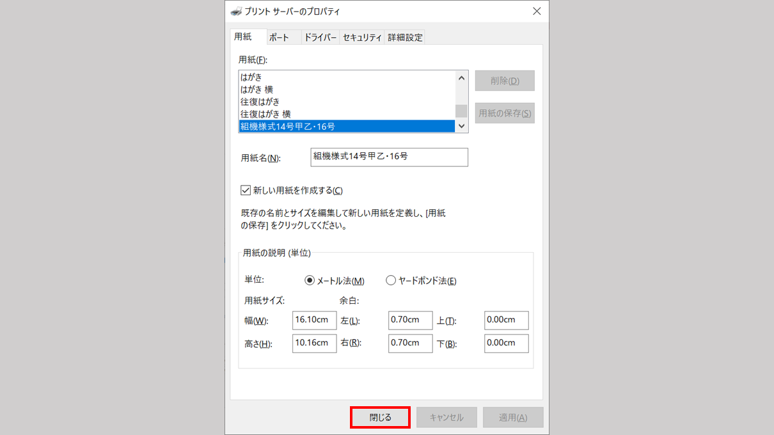This screenshot has height=435, width=774.
Task: Open the ドライバー tab
Action: pos(320,38)
